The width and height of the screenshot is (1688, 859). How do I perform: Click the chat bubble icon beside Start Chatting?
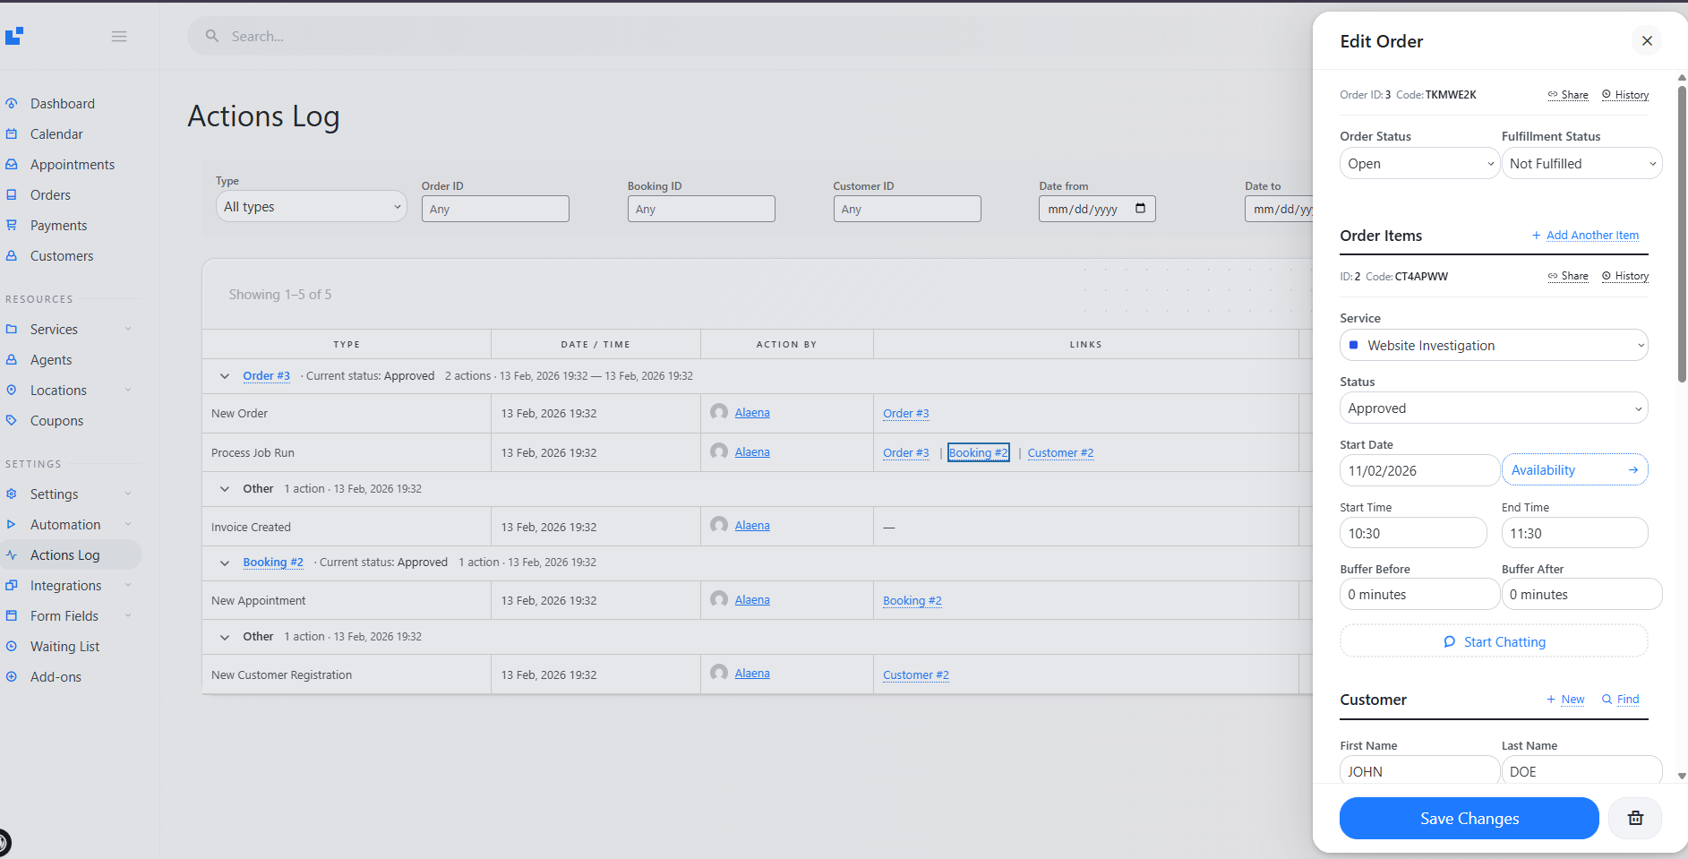point(1449,642)
